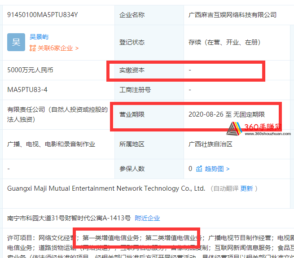Click business term 2020-08-26 至 无固定期限

point(227,114)
